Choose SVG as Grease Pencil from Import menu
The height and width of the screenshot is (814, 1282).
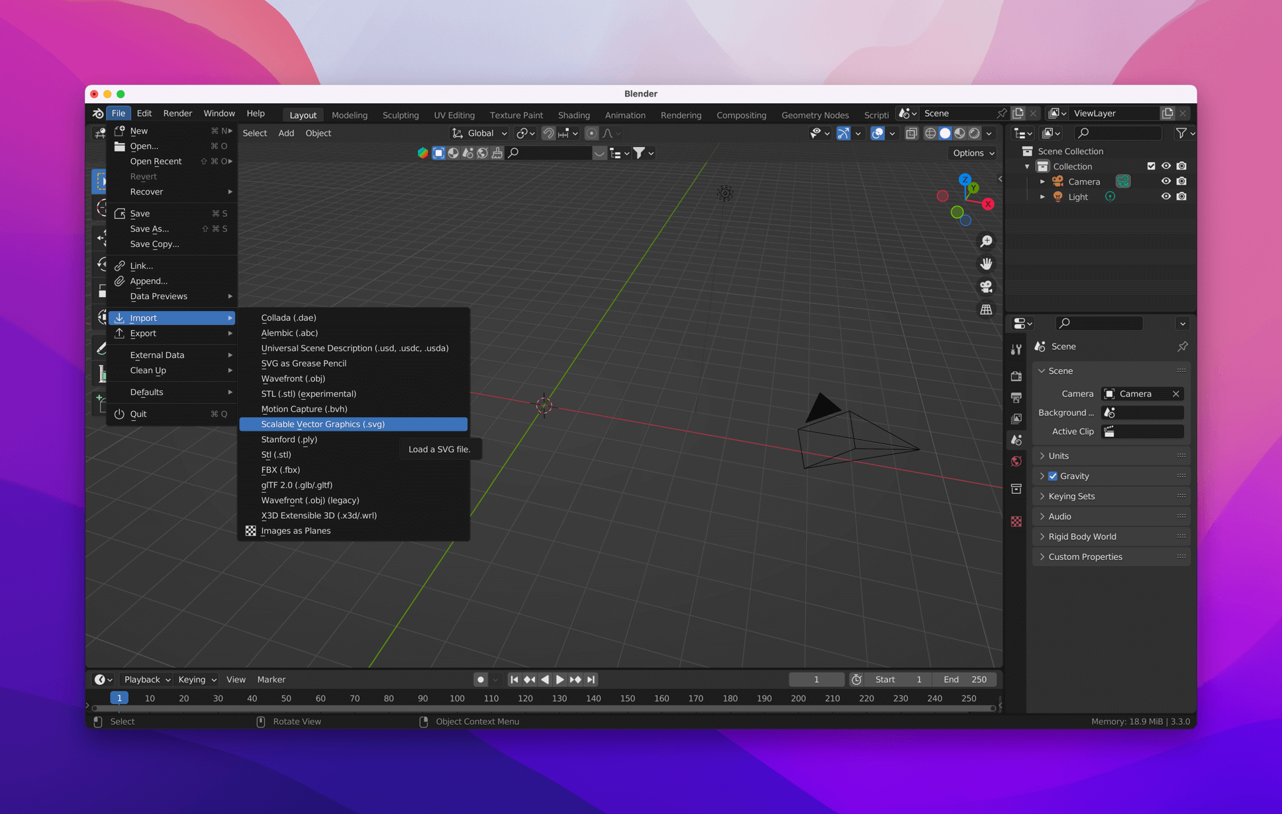(304, 363)
